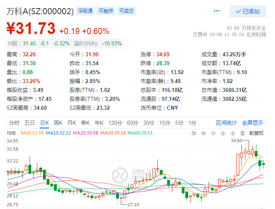Select the 年K chart tab
Screen dimensions: 275x209
(99, 123)
